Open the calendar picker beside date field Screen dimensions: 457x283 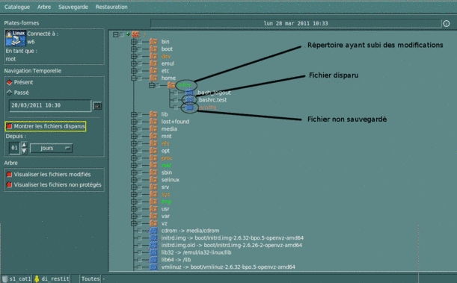tap(97, 106)
